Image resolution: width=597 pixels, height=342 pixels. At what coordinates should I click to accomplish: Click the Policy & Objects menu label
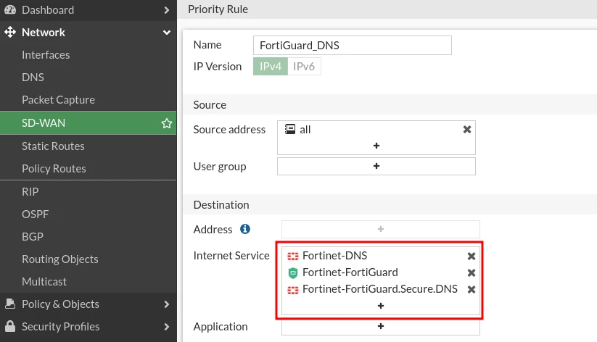tap(60, 304)
